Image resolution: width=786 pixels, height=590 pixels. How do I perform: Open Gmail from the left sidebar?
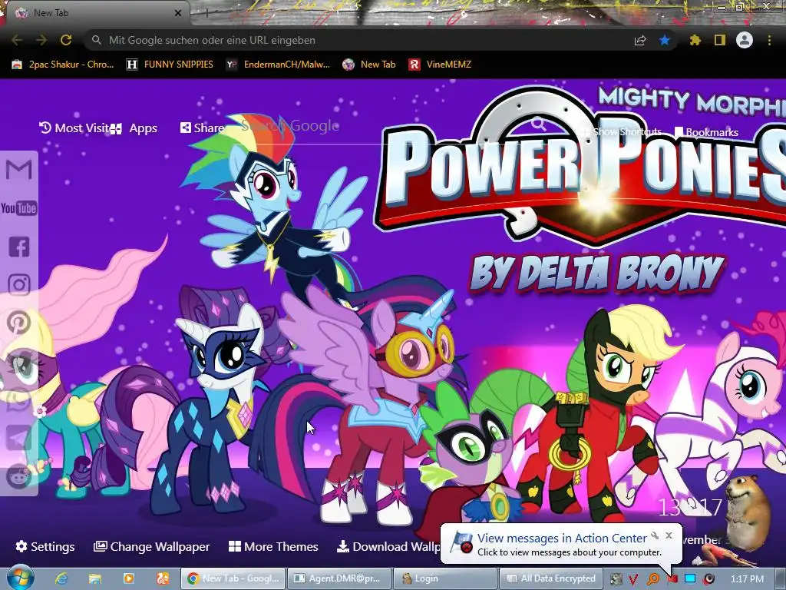[x=19, y=170]
